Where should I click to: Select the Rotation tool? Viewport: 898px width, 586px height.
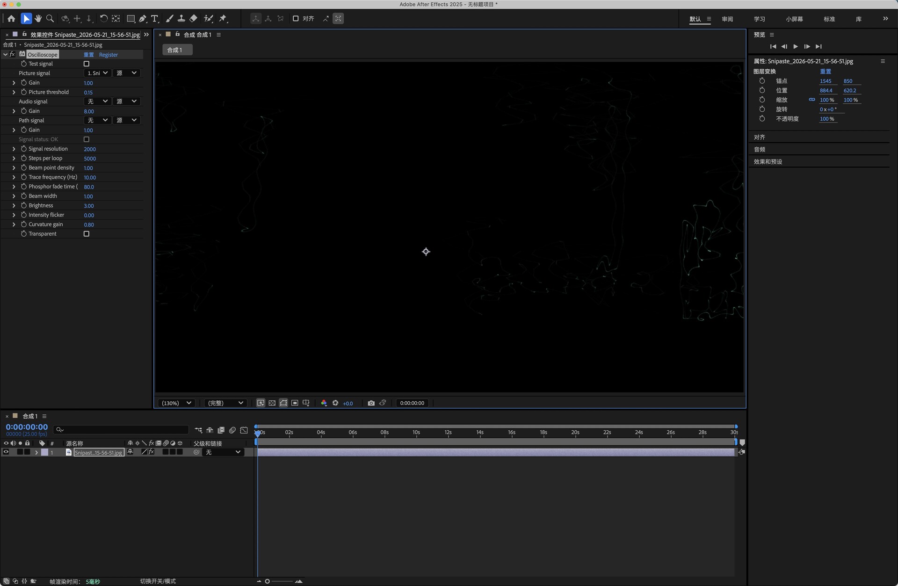pyautogui.click(x=104, y=19)
